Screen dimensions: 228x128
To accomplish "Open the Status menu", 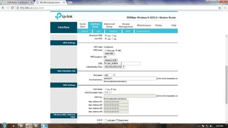I will 159,25.
